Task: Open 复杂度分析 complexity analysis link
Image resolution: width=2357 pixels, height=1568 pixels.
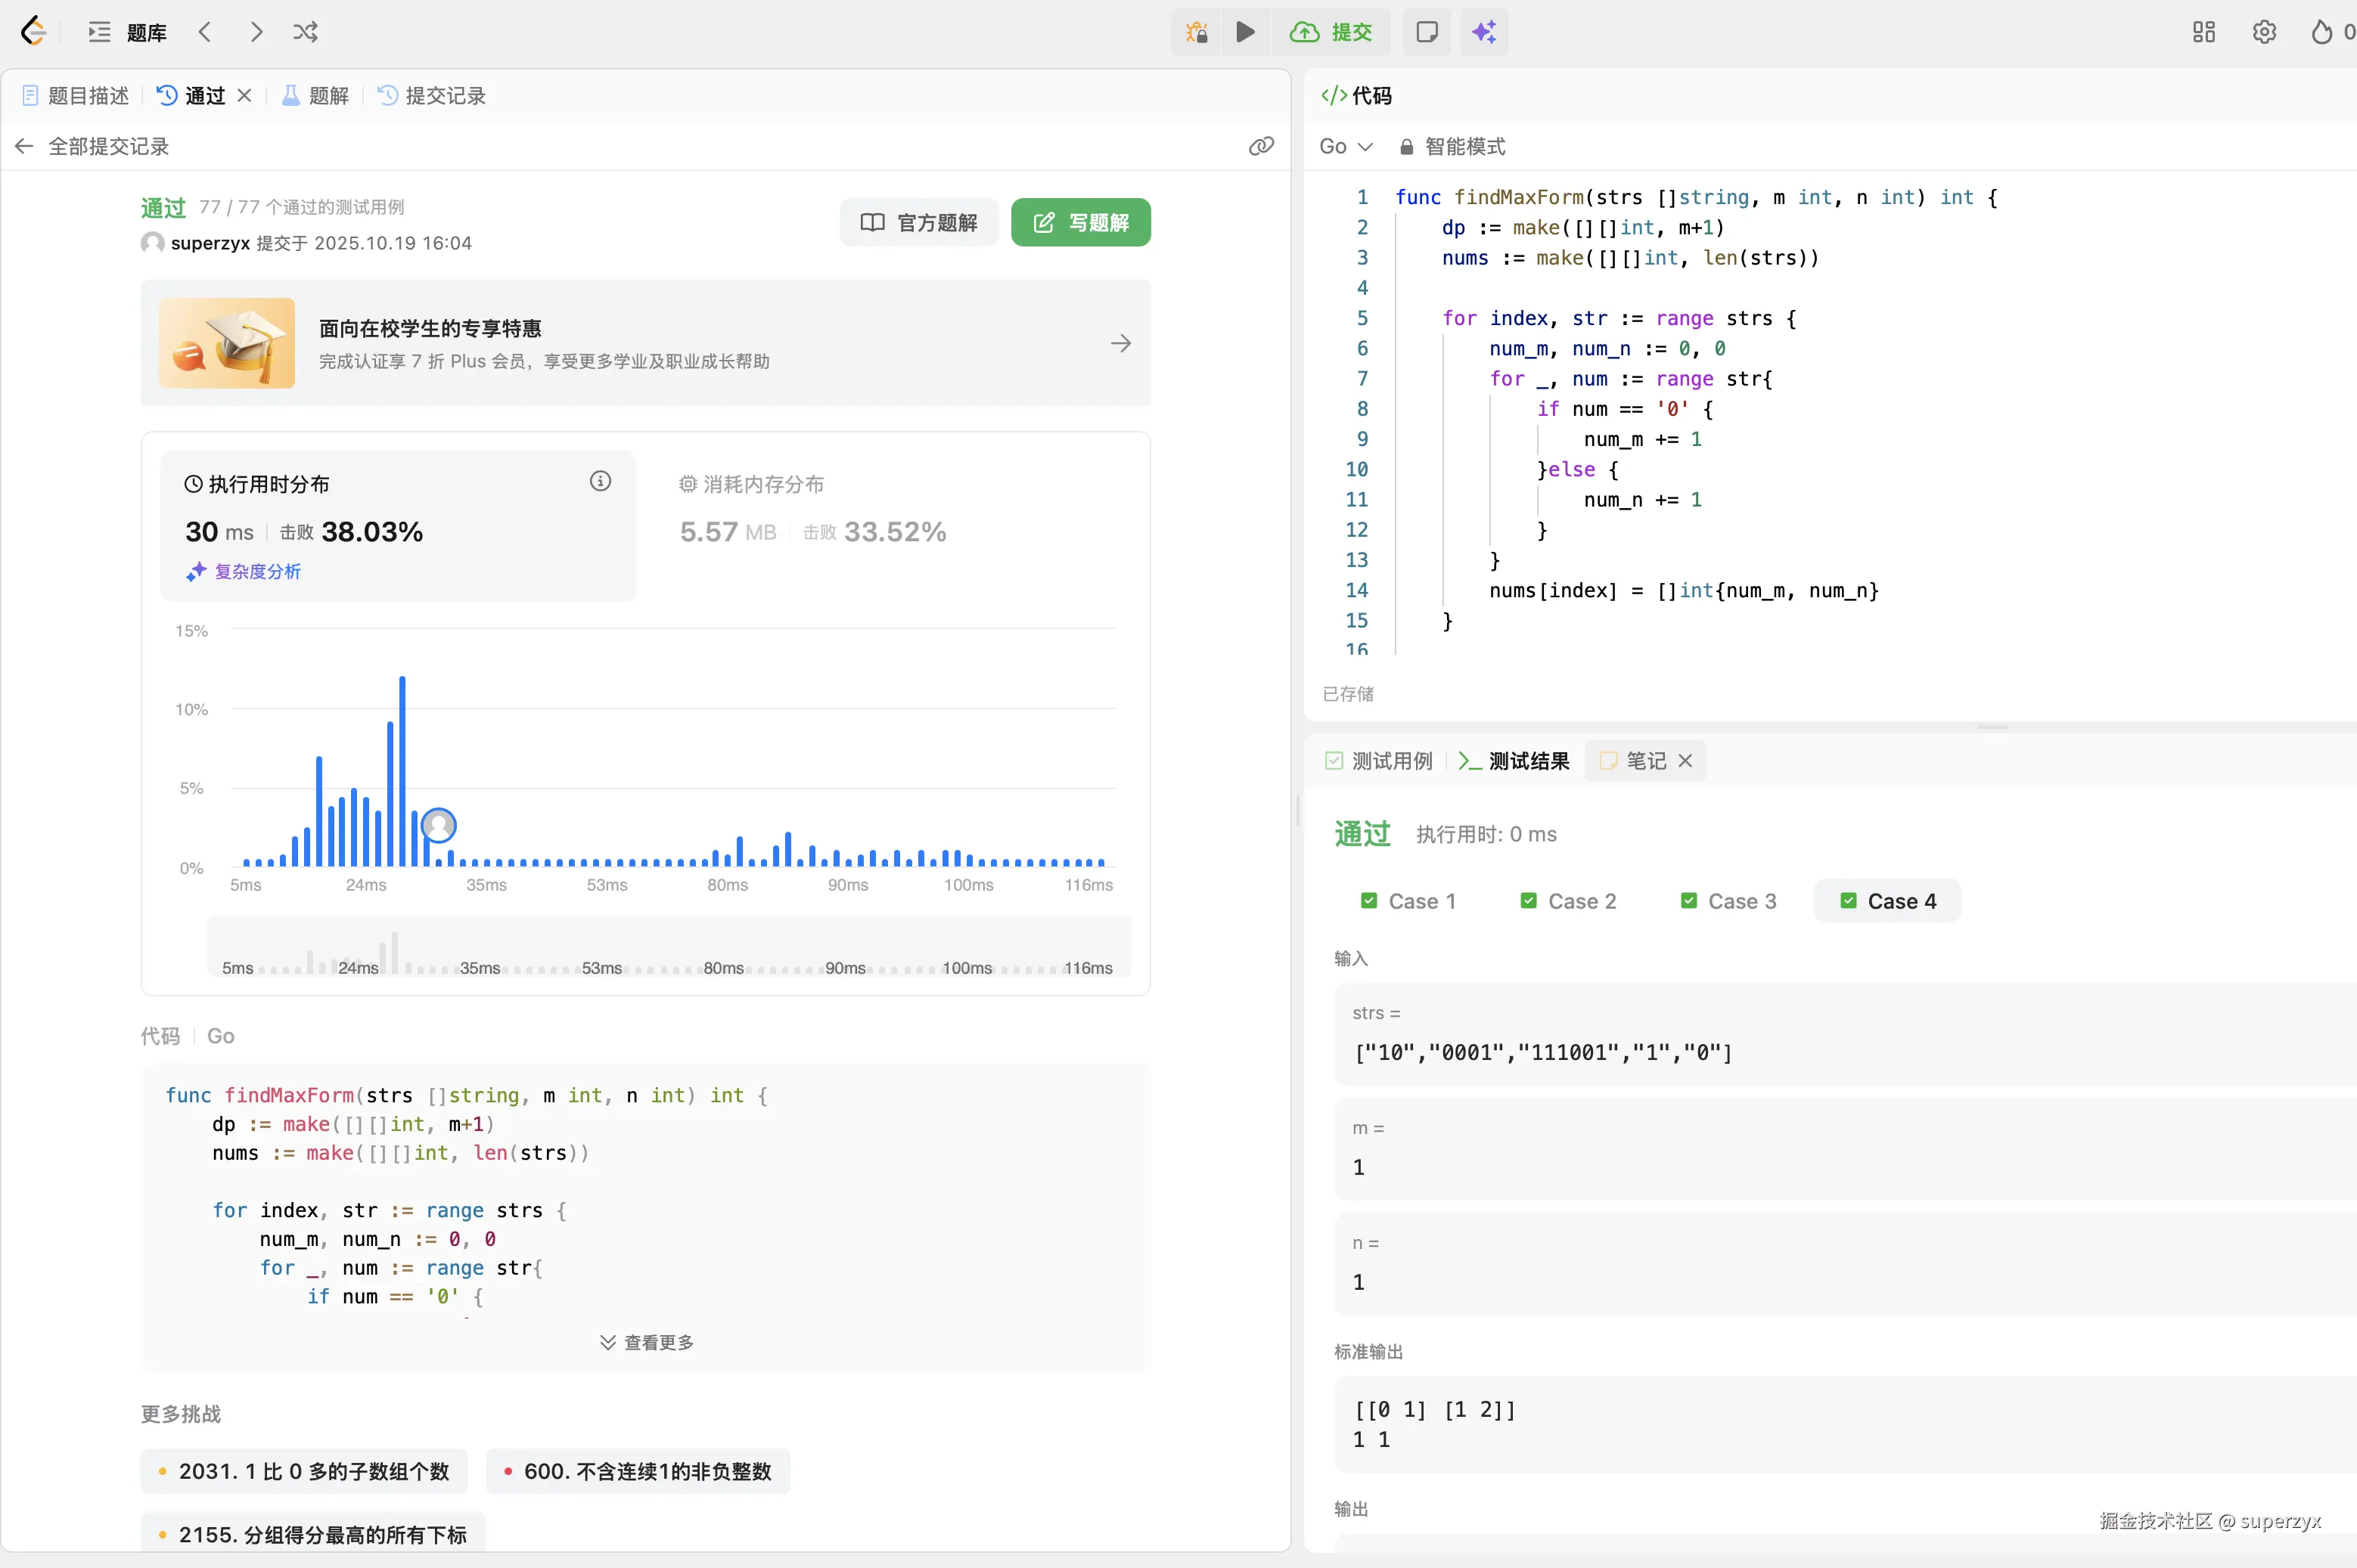Action: pyautogui.click(x=244, y=571)
